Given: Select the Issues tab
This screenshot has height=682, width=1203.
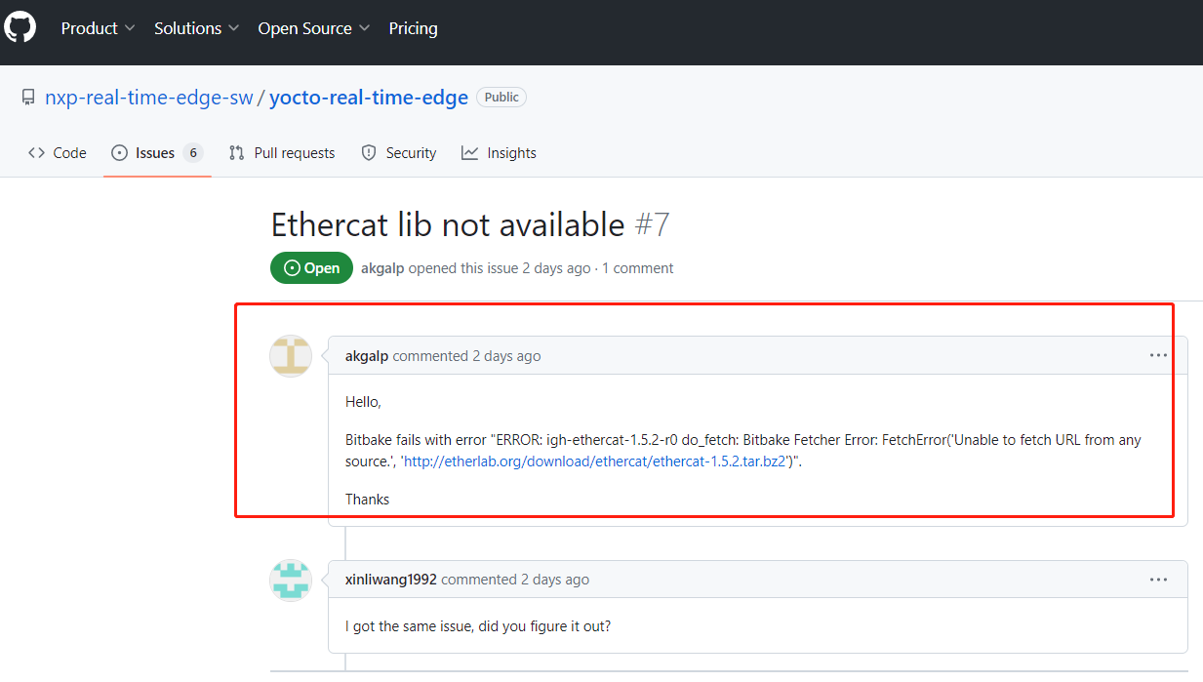Looking at the screenshot, I should click(146, 153).
